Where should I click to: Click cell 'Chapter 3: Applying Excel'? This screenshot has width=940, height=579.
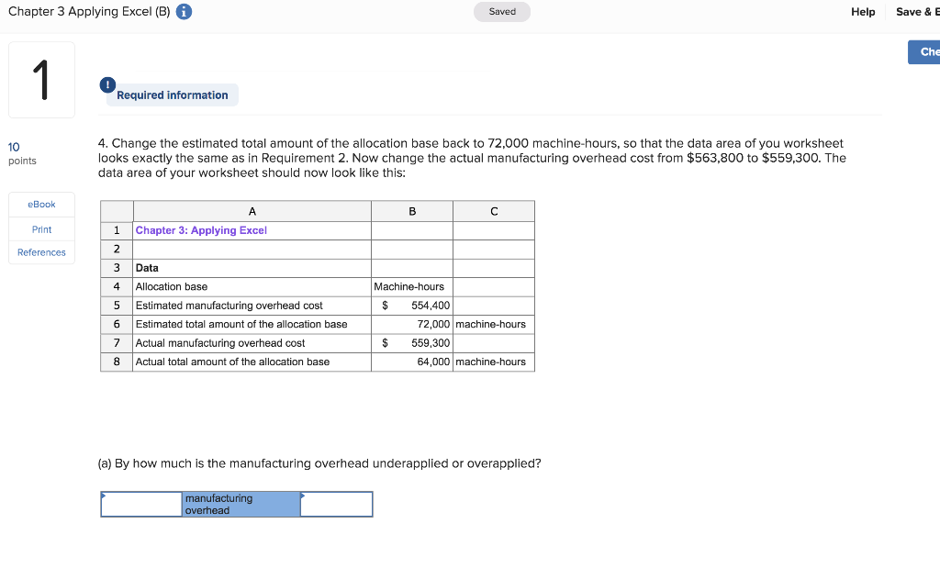pyautogui.click(x=252, y=230)
